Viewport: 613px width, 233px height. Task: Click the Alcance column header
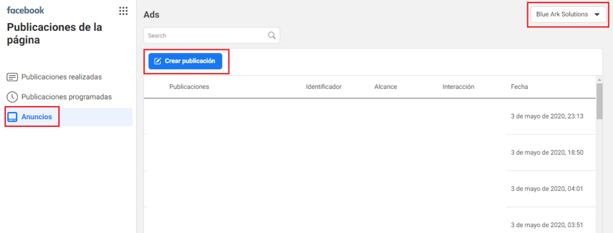pos(386,87)
